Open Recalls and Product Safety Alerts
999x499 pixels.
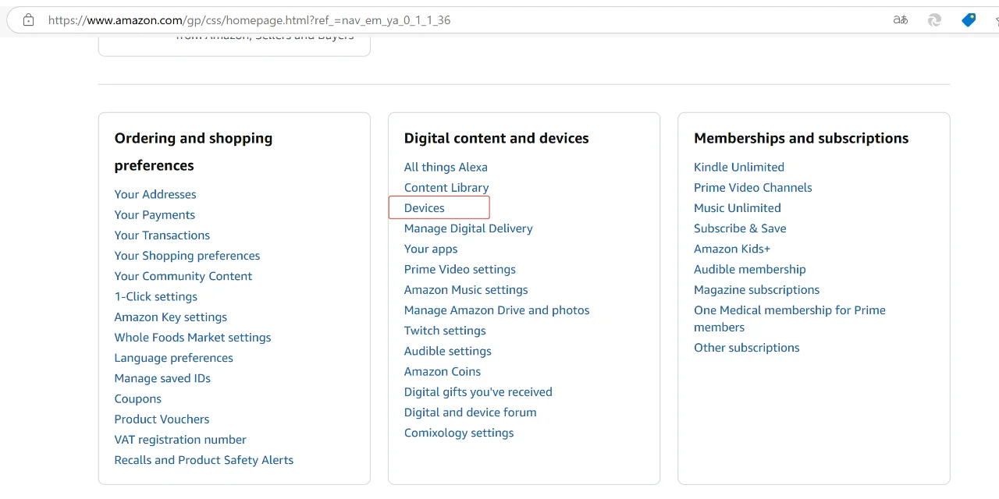204,460
